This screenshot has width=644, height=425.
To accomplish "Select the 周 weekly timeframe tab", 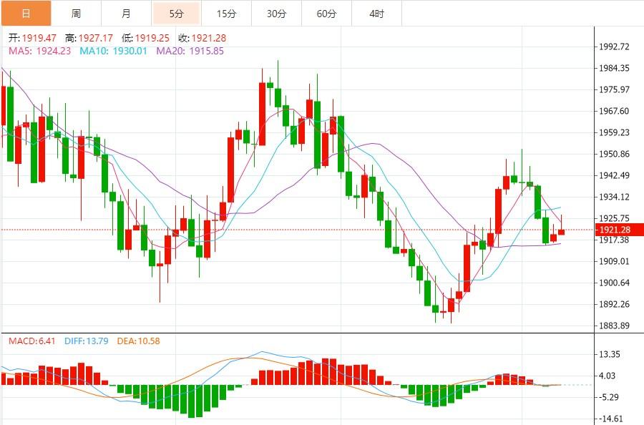I will tap(76, 14).
